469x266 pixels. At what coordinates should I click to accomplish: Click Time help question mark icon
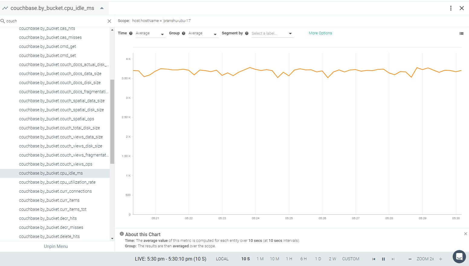click(x=131, y=33)
